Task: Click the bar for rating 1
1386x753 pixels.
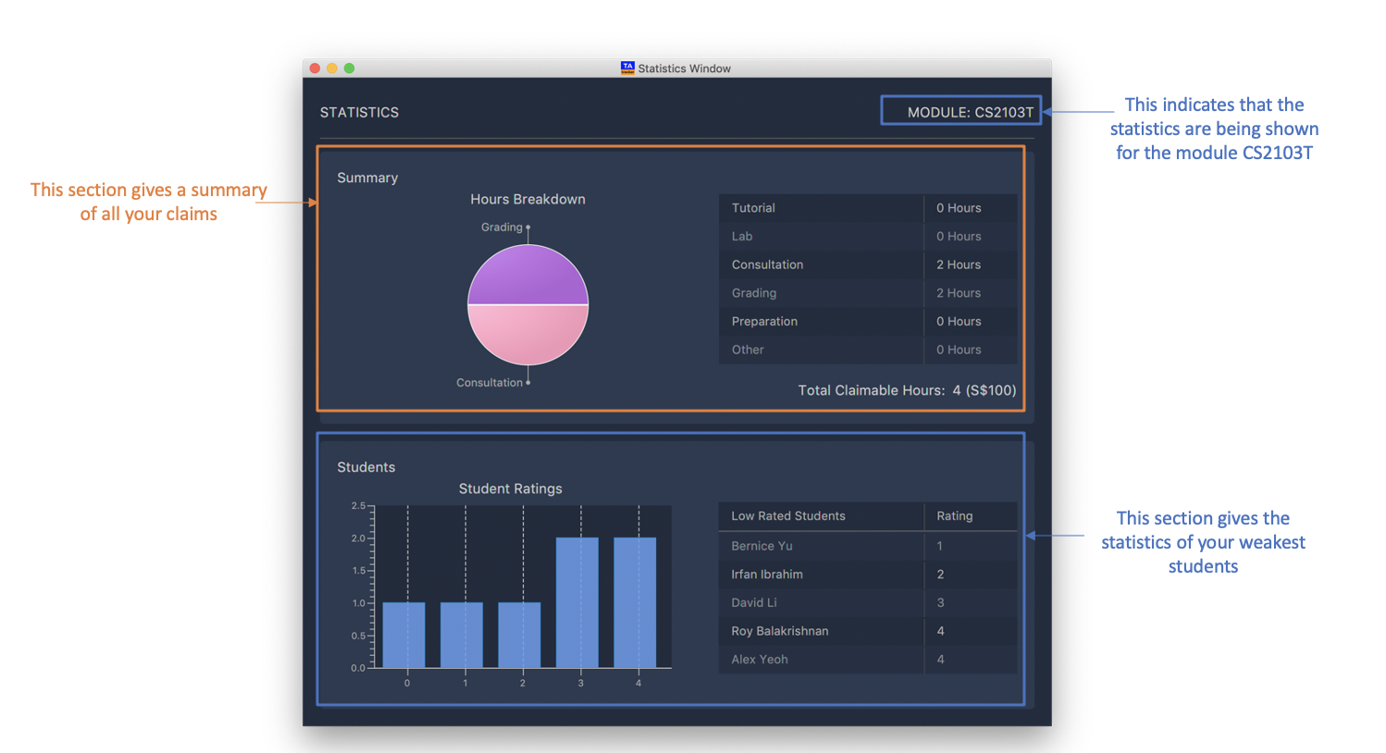Action: [x=462, y=635]
